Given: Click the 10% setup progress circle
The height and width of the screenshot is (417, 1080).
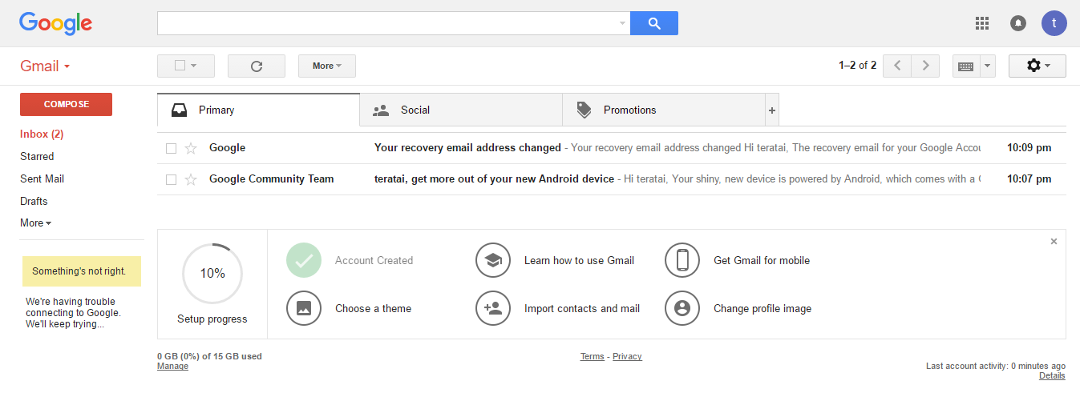Looking at the screenshot, I should [x=212, y=274].
